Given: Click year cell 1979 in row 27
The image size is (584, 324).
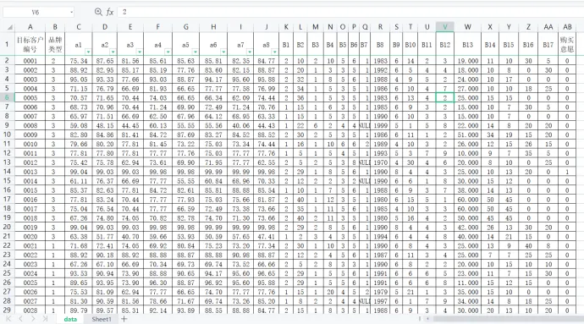Looking at the screenshot, I should (x=380, y=292).
